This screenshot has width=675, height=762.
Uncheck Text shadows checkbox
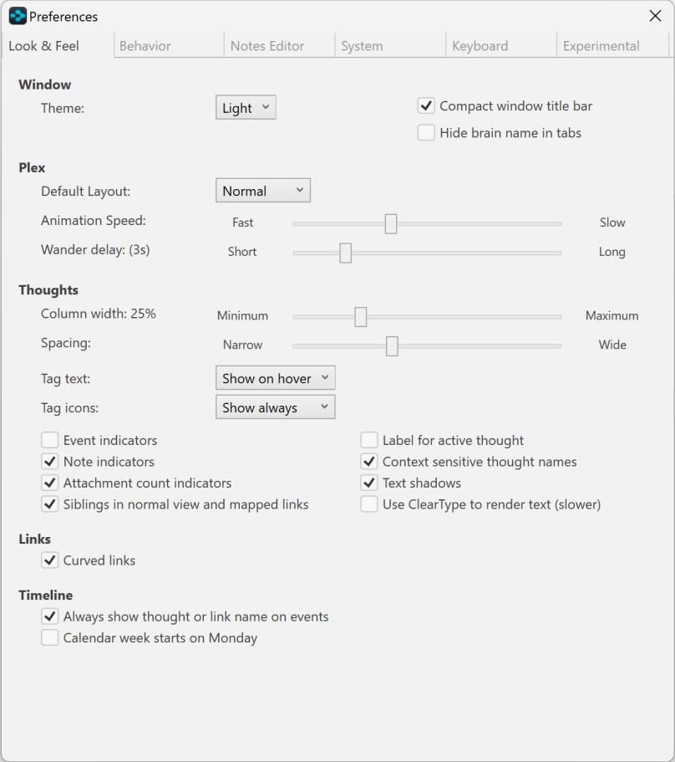[369, 483]
